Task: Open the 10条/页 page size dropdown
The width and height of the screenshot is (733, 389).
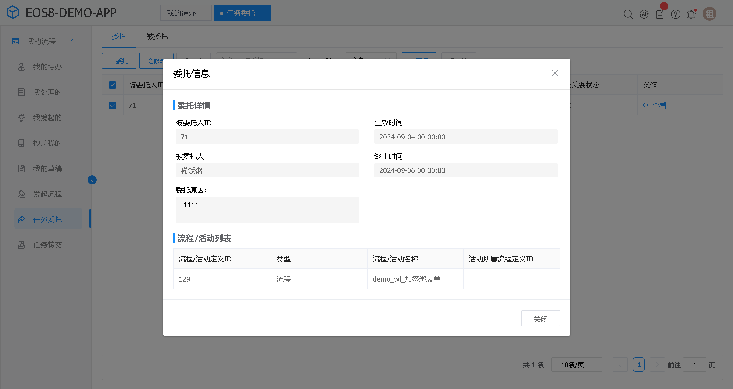Action: pos(576,365)
